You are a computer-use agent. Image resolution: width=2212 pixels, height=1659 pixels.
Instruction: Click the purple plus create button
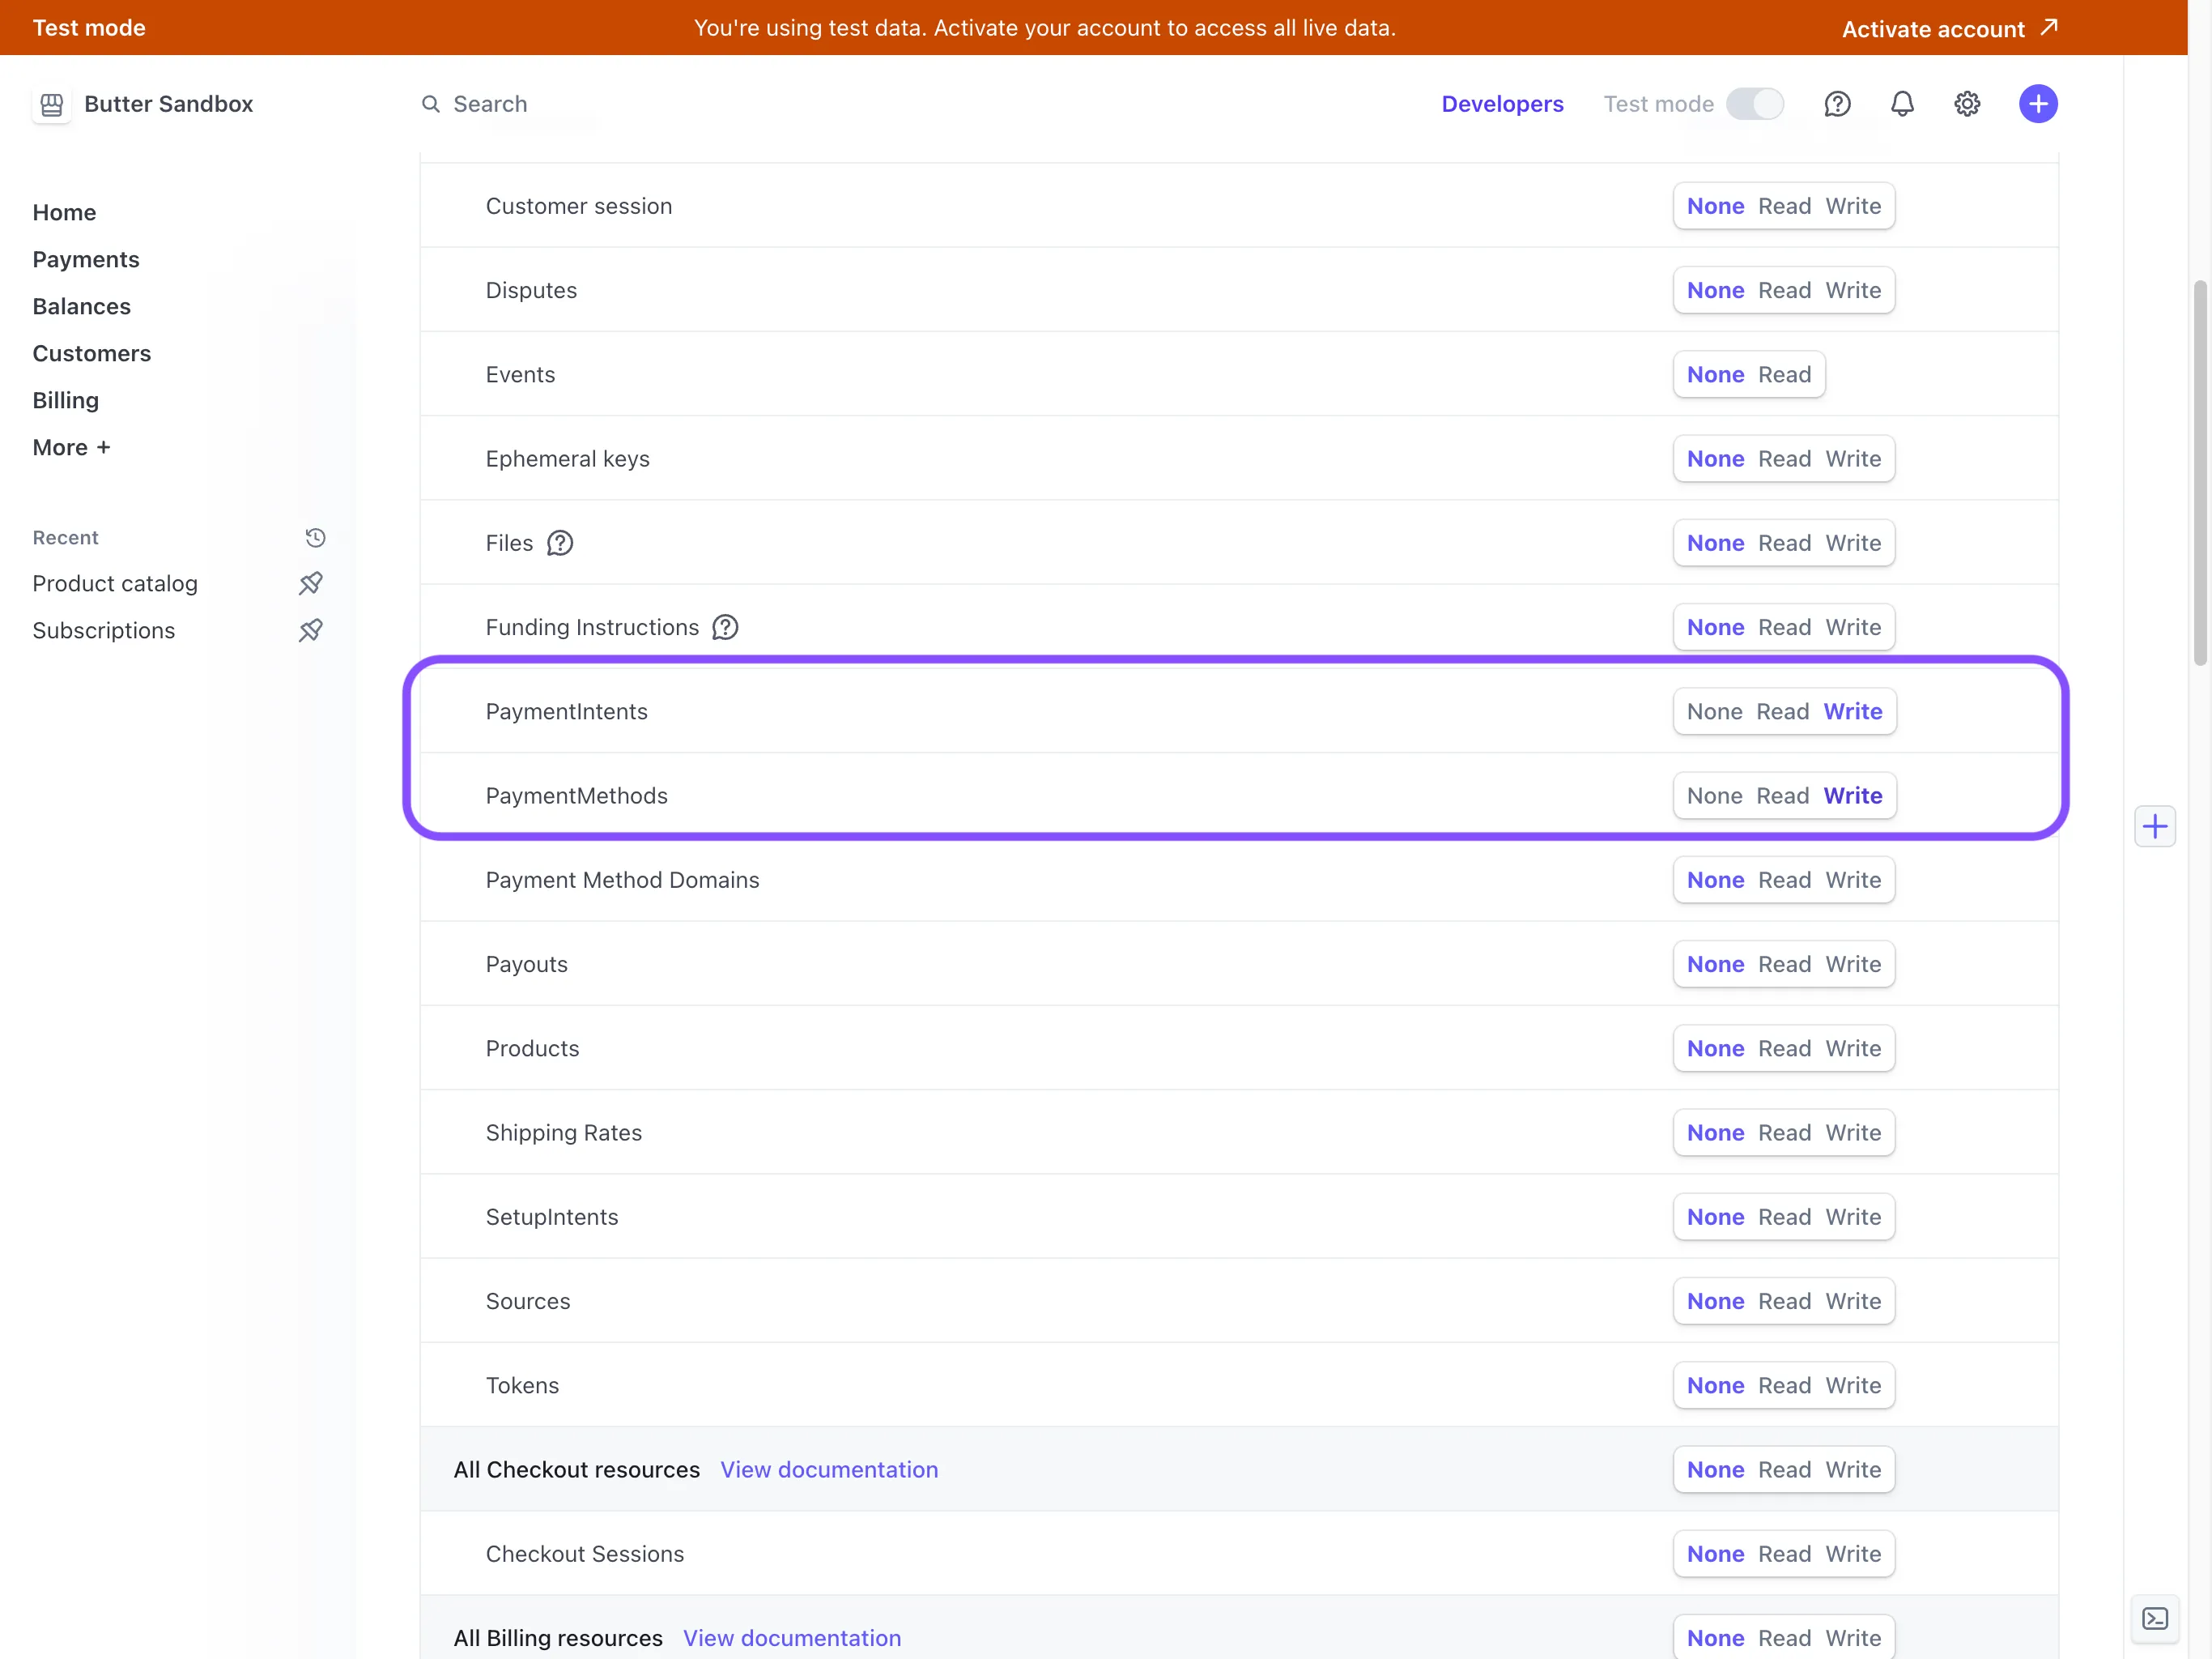pyautogui.click(x=2038, y=104)
